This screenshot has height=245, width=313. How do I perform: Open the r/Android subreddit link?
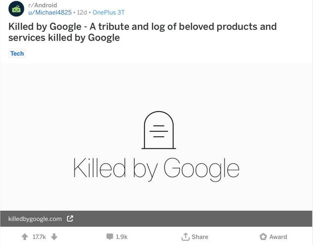(x=43, y=5)
